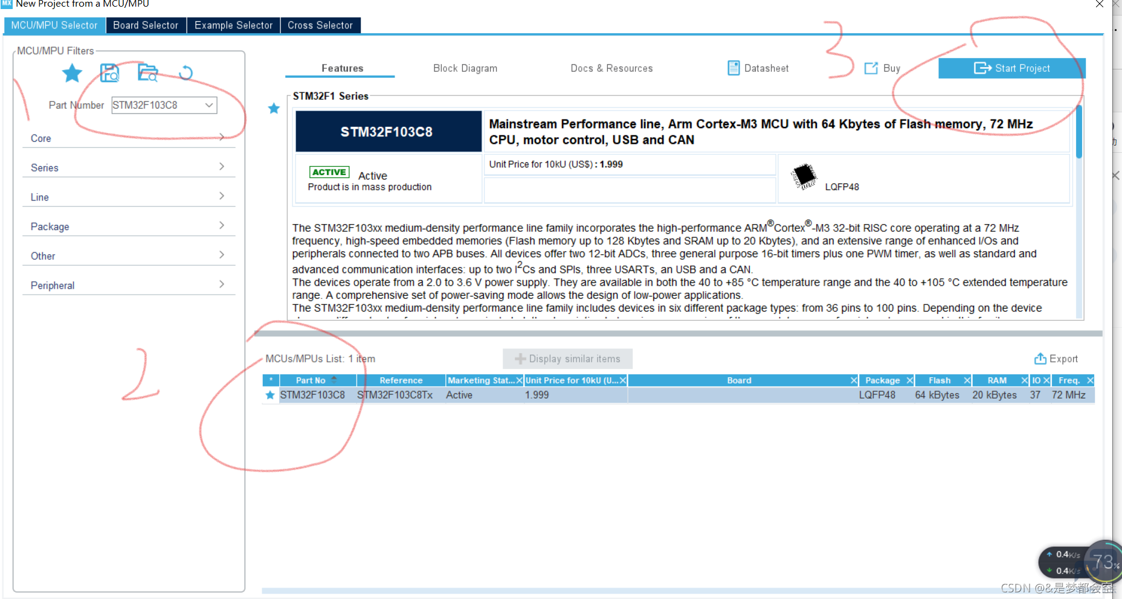Image resolution: width=1122 pixels, height=599 pixels.
Task: Open the Cross Selector tab
Action: 320,25
